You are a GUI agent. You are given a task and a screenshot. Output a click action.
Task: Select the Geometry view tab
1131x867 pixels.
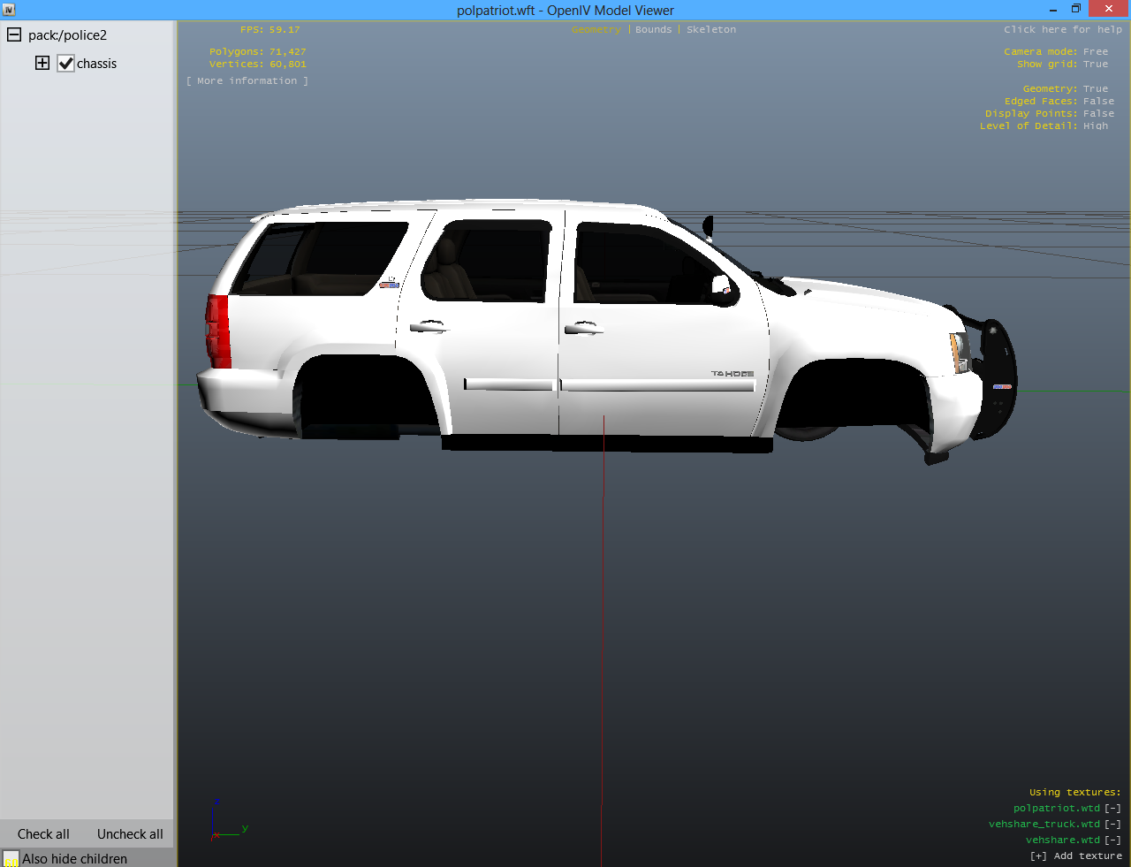pos(596,30)
